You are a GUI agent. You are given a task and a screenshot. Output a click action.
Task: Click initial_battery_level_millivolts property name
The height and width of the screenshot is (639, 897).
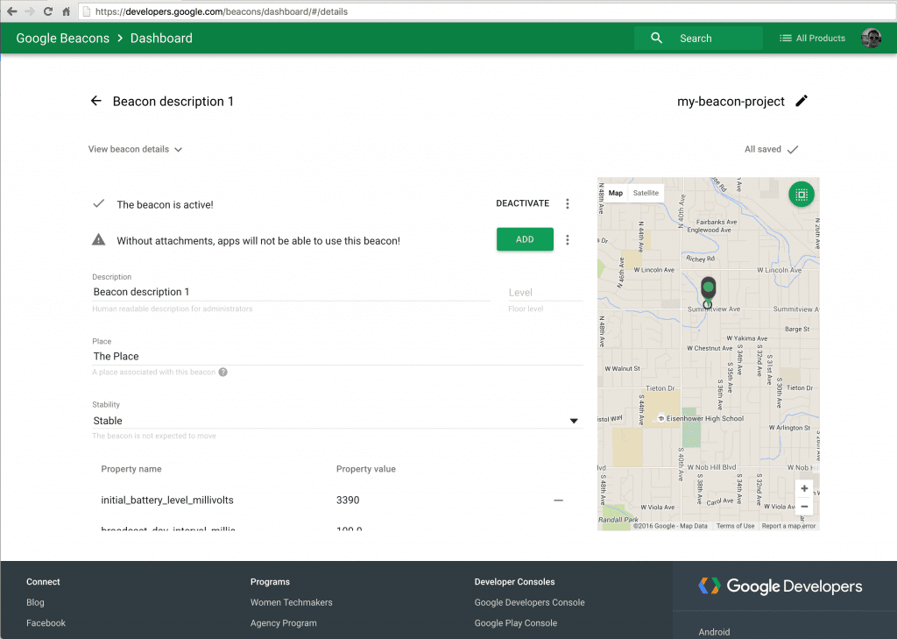pyautogui.click(x=167, y=501)
